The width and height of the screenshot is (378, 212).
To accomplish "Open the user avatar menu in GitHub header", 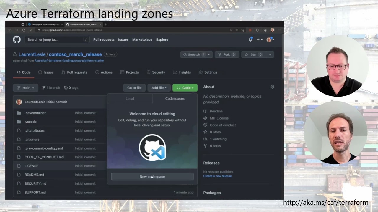I will [270, 39].
